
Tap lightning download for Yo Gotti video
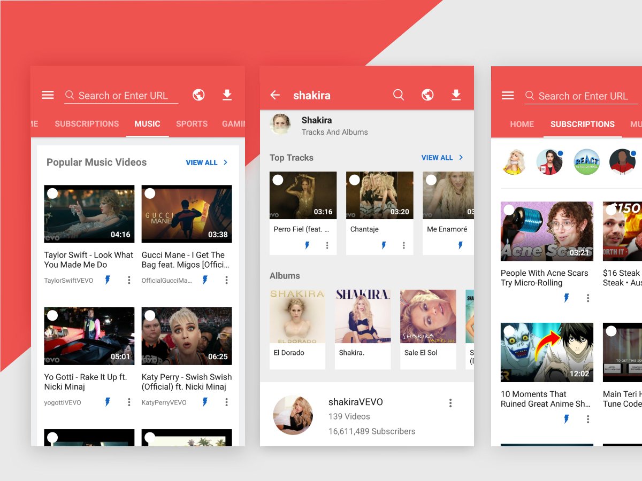click(108, 402)
